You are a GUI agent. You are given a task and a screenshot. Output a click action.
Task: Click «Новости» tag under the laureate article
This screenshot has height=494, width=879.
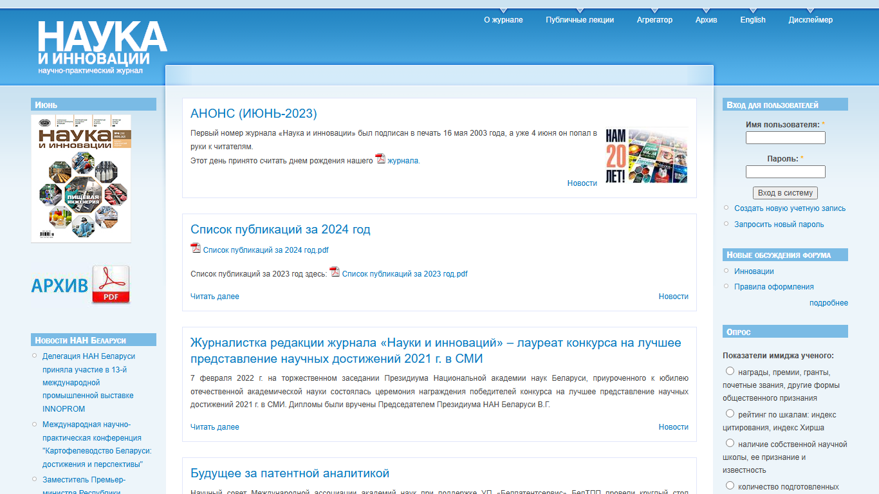[673, 427]
